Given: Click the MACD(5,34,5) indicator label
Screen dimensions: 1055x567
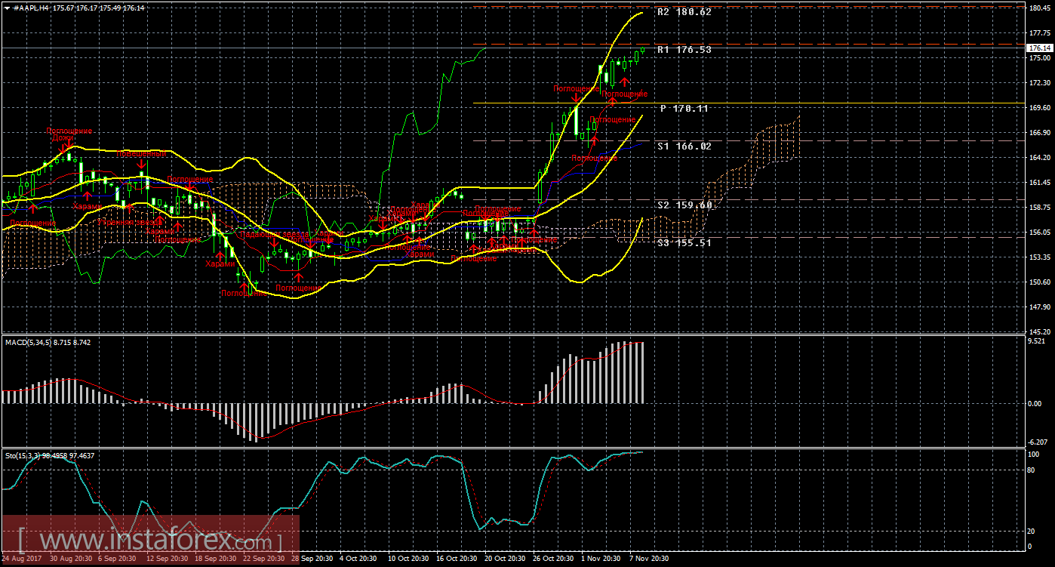Looking at the screenshot, I should [27, 343].
